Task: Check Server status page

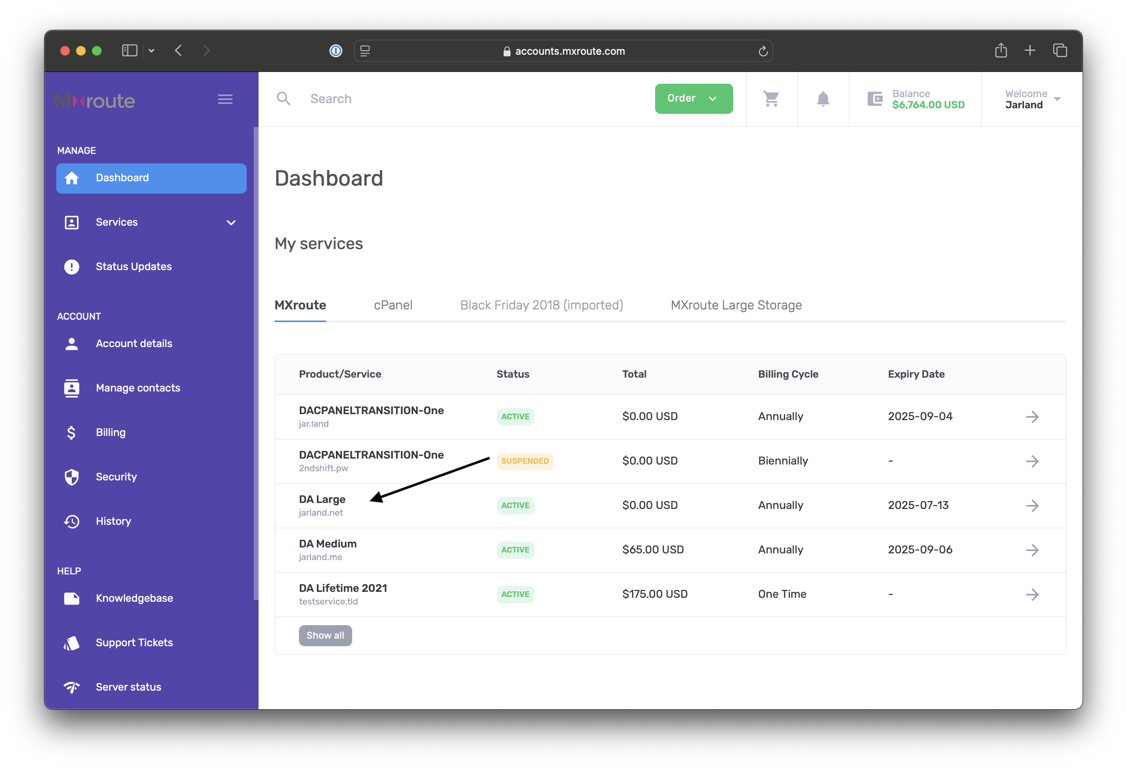Action: (128, 687)
